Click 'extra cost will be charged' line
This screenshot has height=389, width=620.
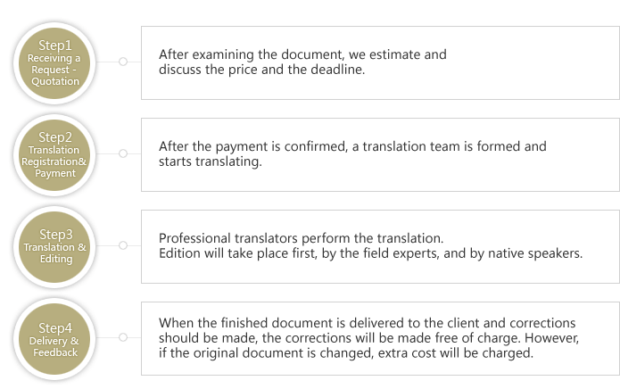(346, 352)
